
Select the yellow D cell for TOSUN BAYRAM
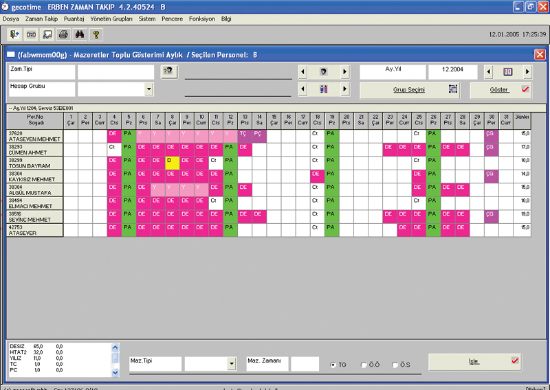[x=173, y=163]
